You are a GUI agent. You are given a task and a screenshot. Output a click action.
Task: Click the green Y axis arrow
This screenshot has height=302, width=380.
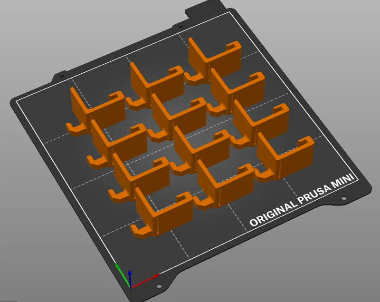click(x=123, y=275)
